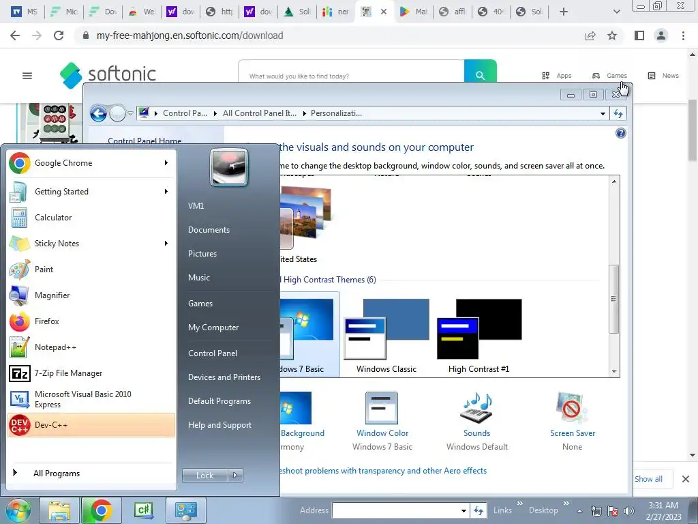Click the user account picture
Viewport: 698px width, 524px height.
[x=229, y=168]
